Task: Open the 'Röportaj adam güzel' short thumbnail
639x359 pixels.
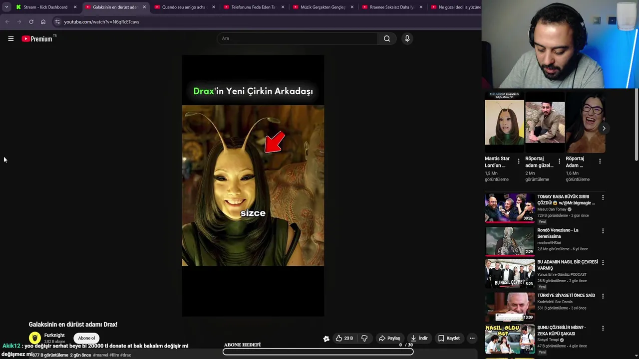Action: (545, 122)
